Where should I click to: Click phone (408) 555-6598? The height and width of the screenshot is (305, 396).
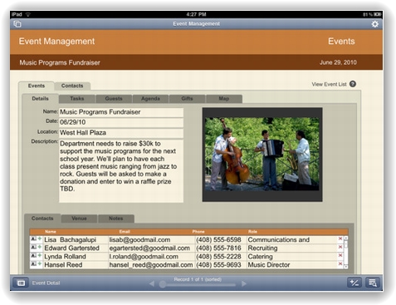click(218, 240)
